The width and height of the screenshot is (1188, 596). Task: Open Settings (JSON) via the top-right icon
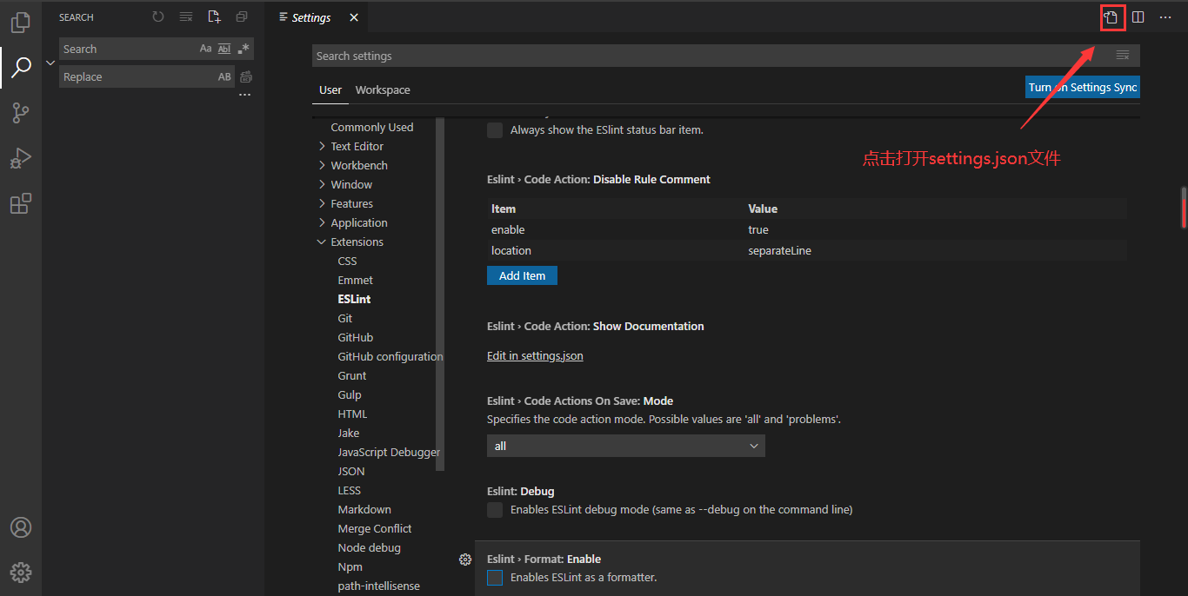click(1112, 17)
